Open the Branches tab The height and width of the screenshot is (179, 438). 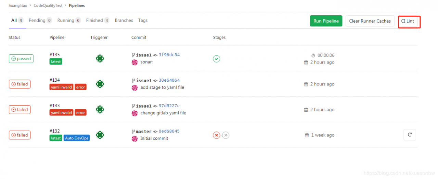[124, 20]
